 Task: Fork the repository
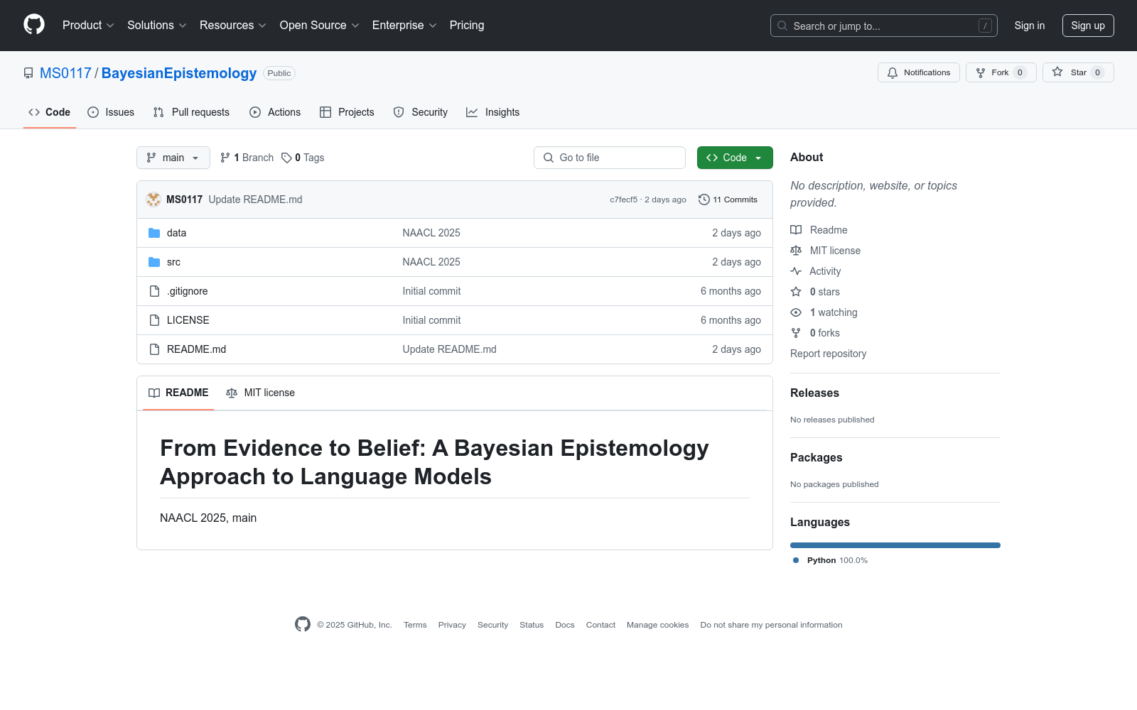point(1001,72)
